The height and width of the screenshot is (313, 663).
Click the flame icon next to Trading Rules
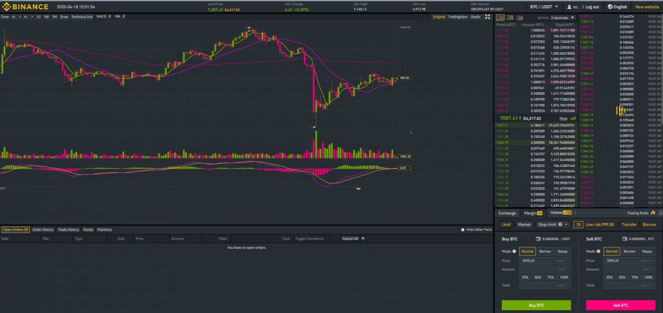[x=653, y=213]
